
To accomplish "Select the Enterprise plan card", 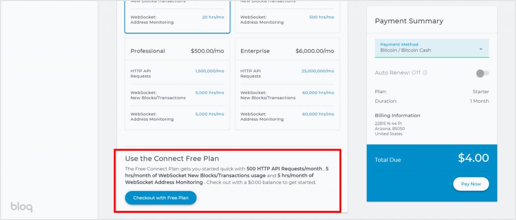I will pyautogui.click(x=287, y=84).
